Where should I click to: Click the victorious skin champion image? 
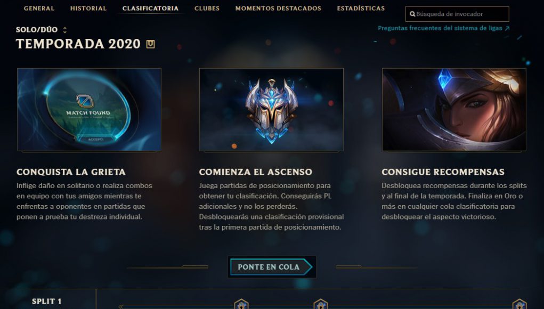(x=454, y=110)
